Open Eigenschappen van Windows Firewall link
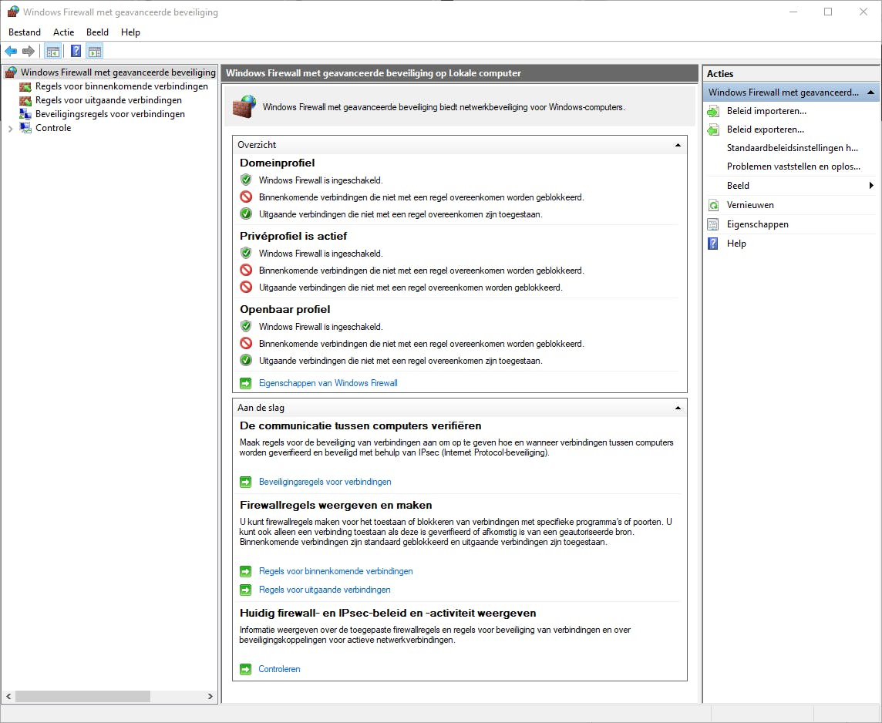The height and width of the screenshot is (723, 882). [328, 383]
